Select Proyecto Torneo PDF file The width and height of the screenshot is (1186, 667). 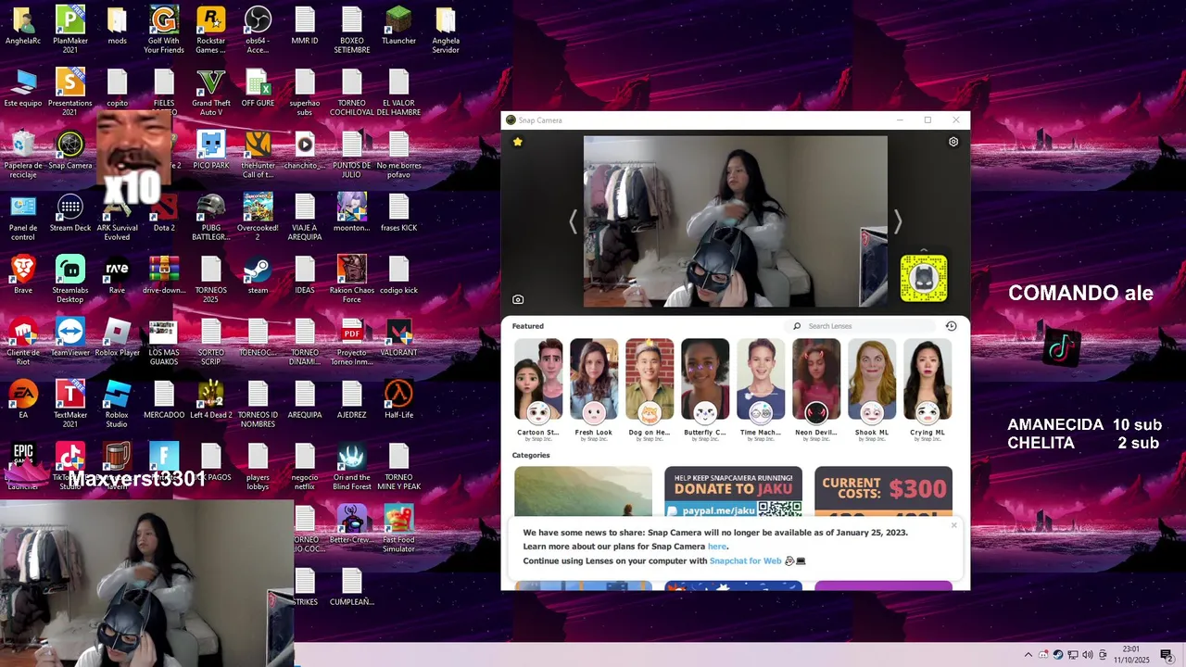(x=351, y=341)
